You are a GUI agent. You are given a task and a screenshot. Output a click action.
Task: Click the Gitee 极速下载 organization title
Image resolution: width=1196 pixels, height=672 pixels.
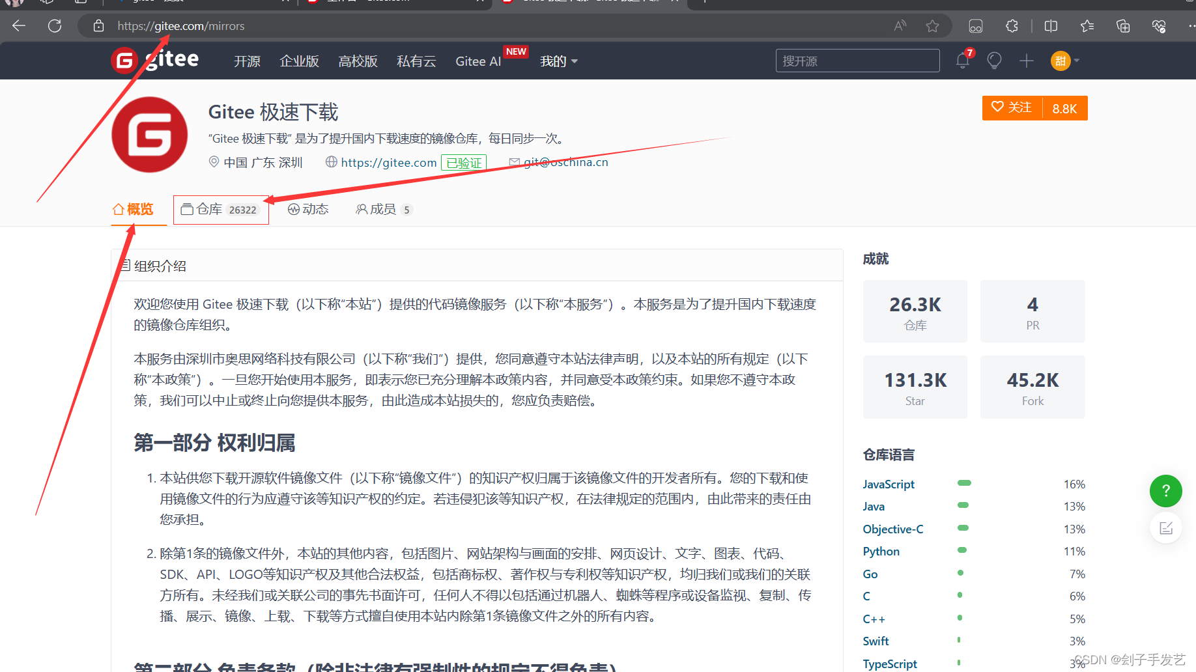pyautogui.click(x=273, y=112)
